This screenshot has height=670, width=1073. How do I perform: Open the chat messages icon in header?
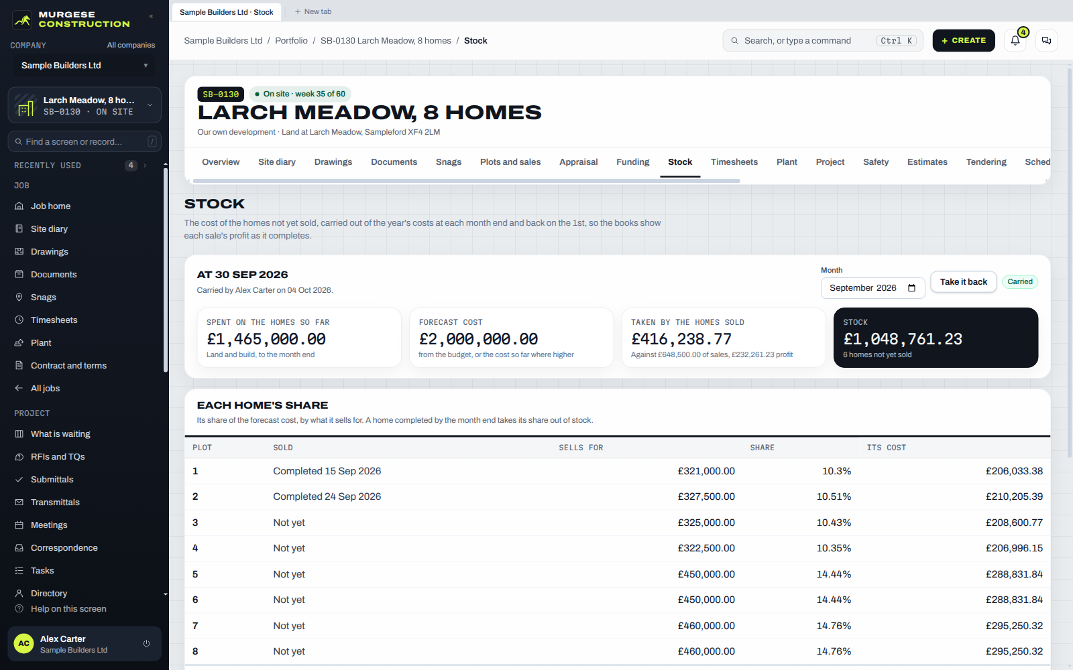(1046, 41)
